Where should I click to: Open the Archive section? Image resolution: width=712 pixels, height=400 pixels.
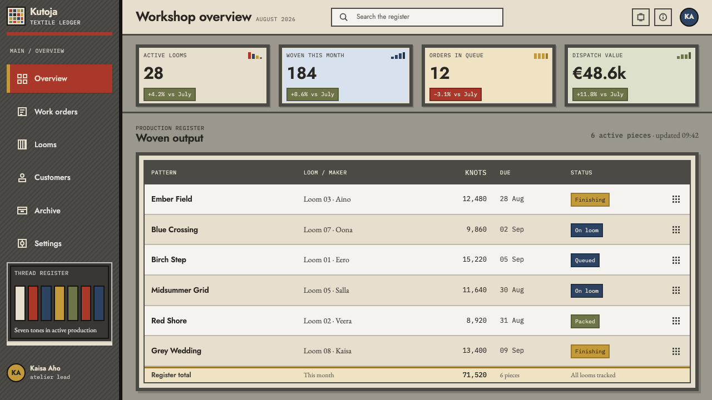point(60,211)
